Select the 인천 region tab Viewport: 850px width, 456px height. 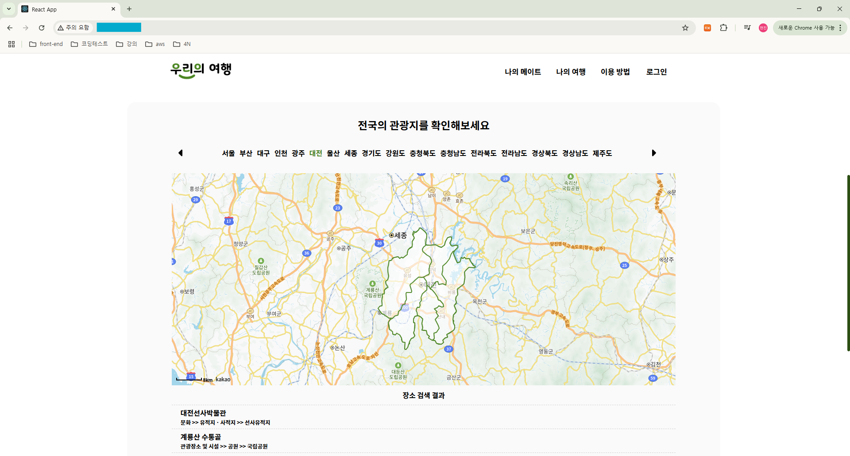[x=281, y=153]
